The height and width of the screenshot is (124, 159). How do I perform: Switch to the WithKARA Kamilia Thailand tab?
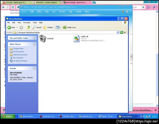pyautogui.click(x=47, y=3)
